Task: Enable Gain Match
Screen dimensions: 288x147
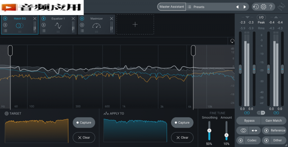Action: [274, 121]
